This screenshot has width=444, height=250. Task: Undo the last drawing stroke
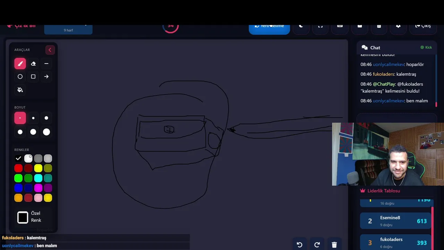point(300,244)
